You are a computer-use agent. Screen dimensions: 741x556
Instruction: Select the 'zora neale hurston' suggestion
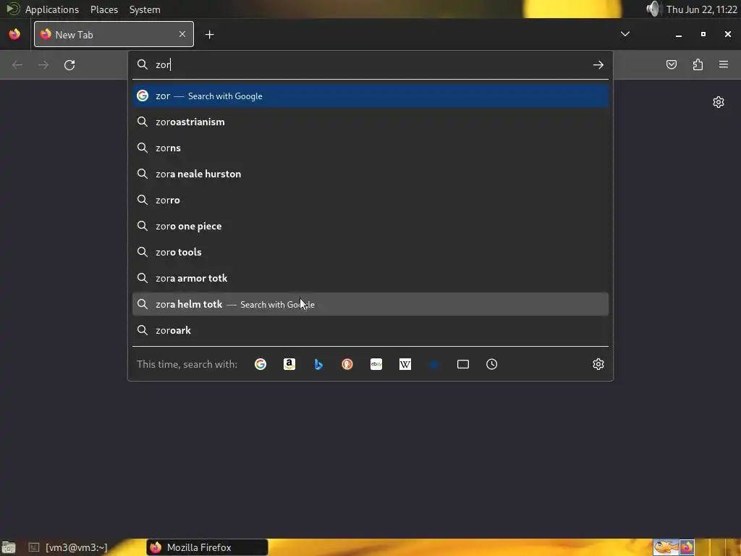370,174
